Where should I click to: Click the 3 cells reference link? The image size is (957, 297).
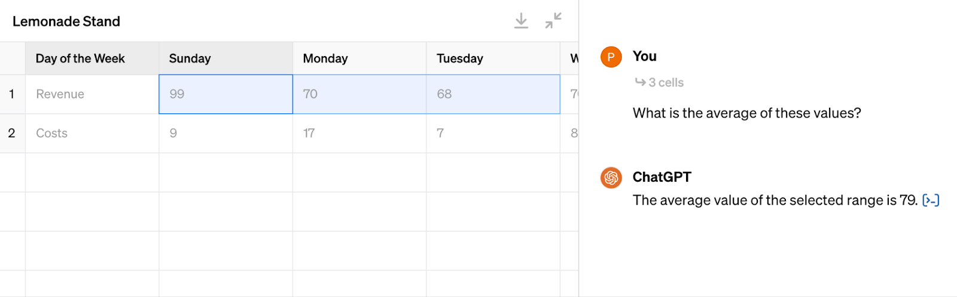click(x=666, y=82)
